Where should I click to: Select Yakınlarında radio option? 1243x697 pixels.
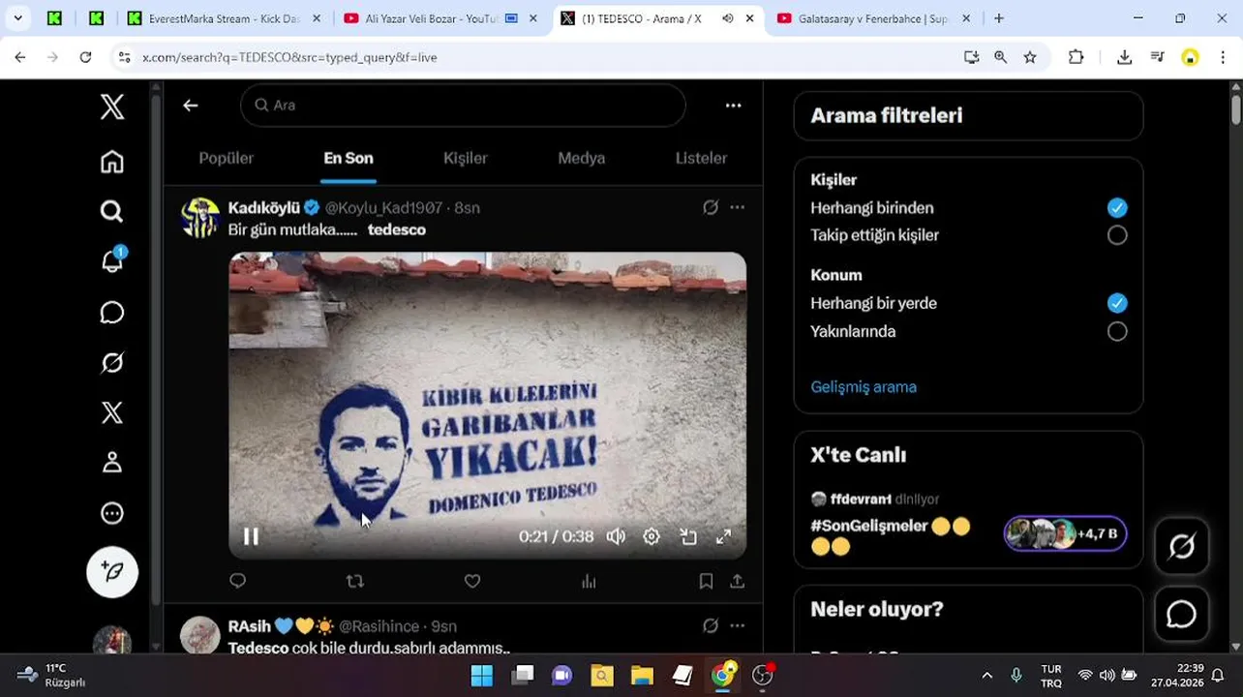tap(1117, 331)
